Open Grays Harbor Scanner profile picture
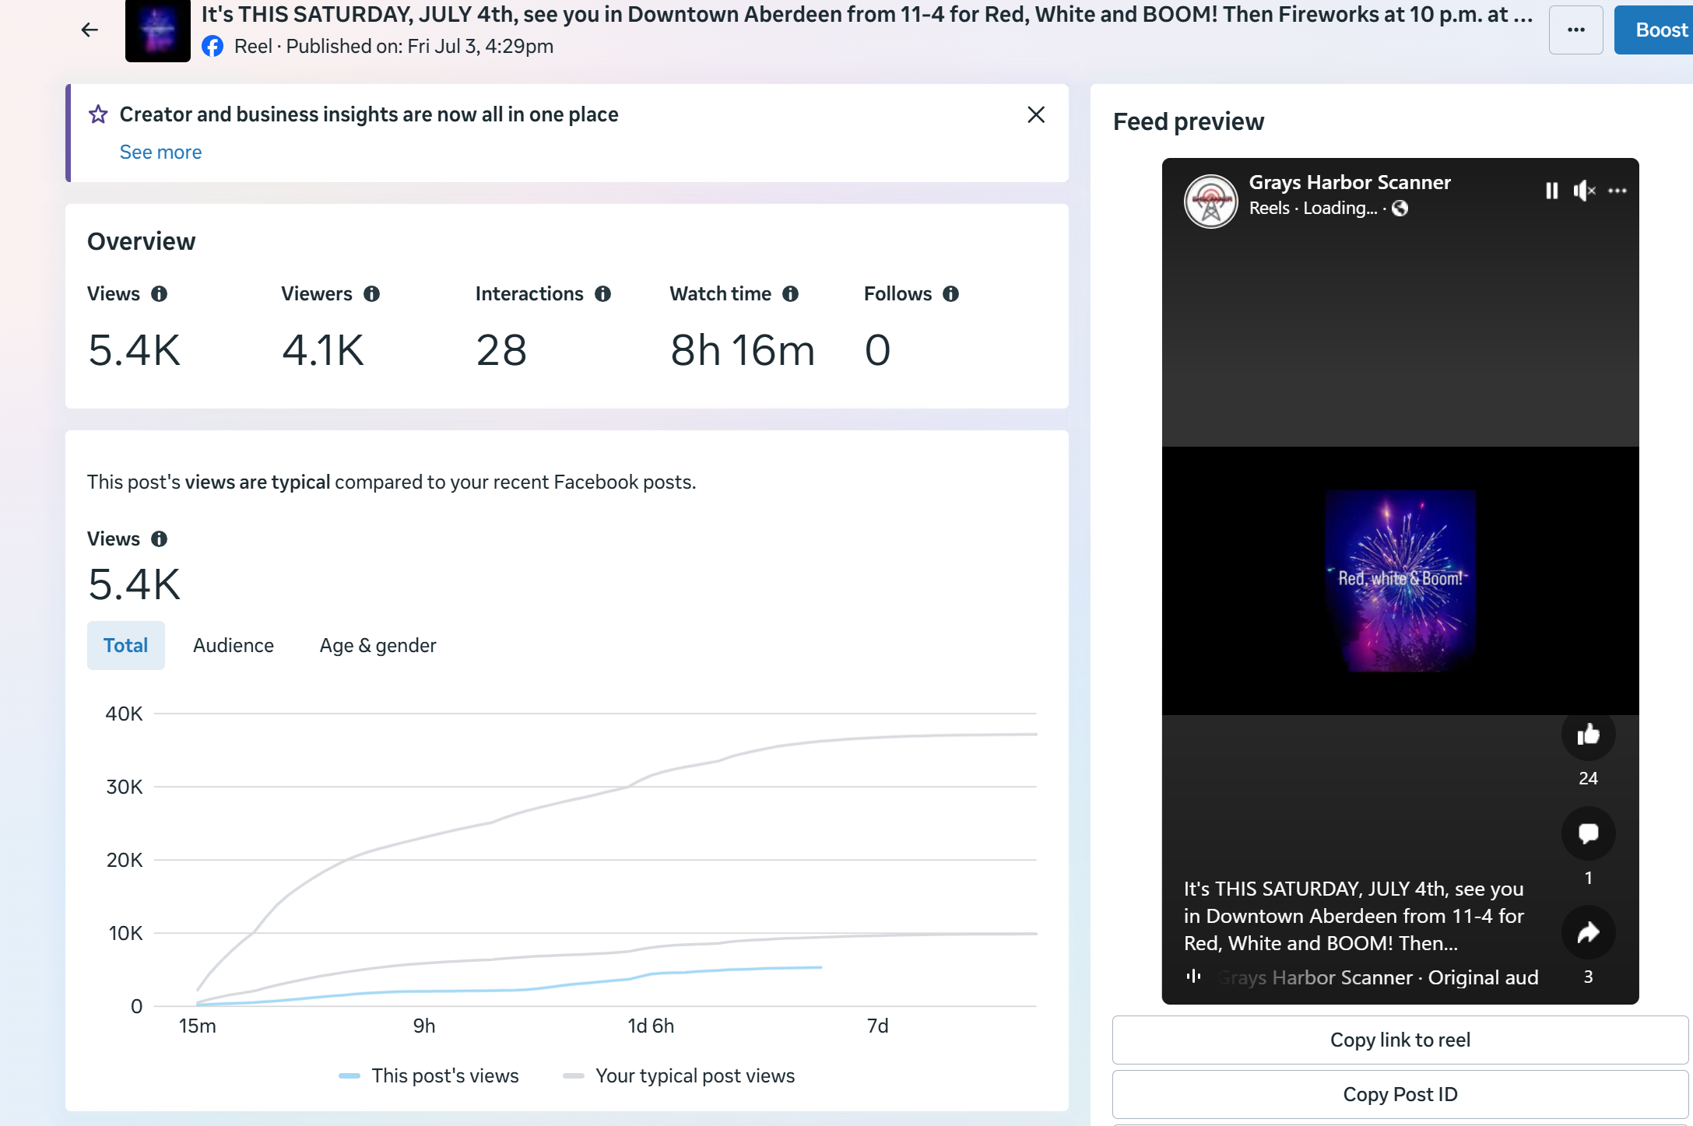This screenshot has height=1126, width=1693. 1210,201
